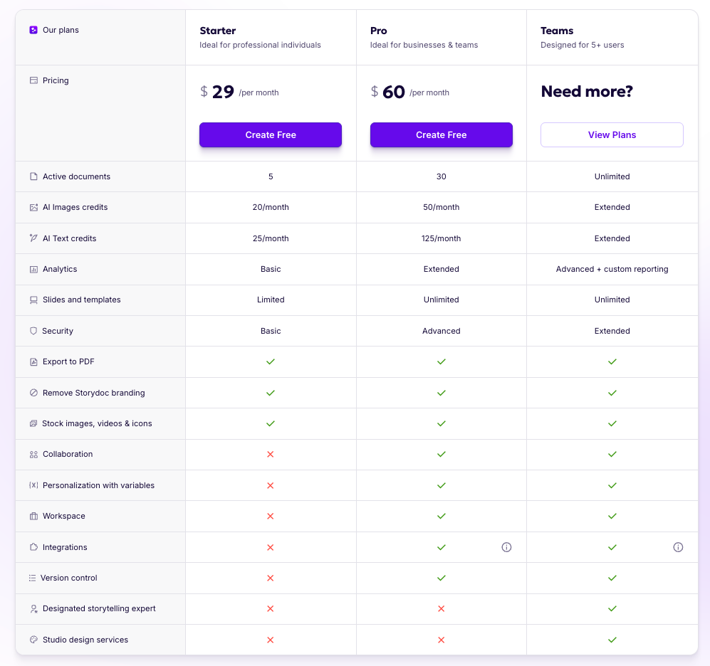Click the info icon in Teams Integrations cell

[678, 547]
